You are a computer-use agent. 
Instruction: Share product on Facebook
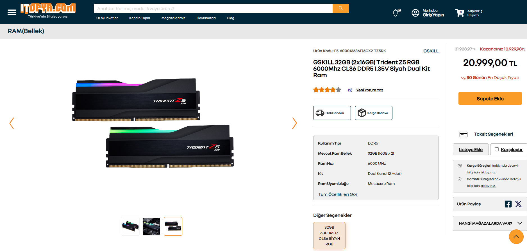[x=508, y=204]
